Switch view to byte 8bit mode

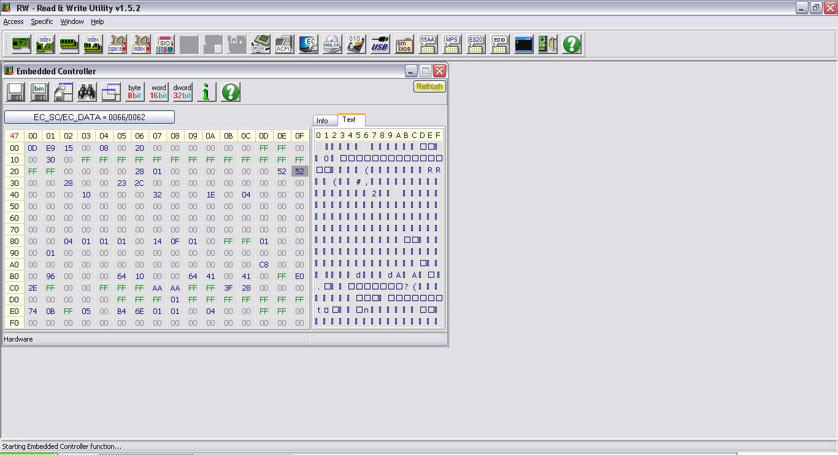tap(134, 92)
